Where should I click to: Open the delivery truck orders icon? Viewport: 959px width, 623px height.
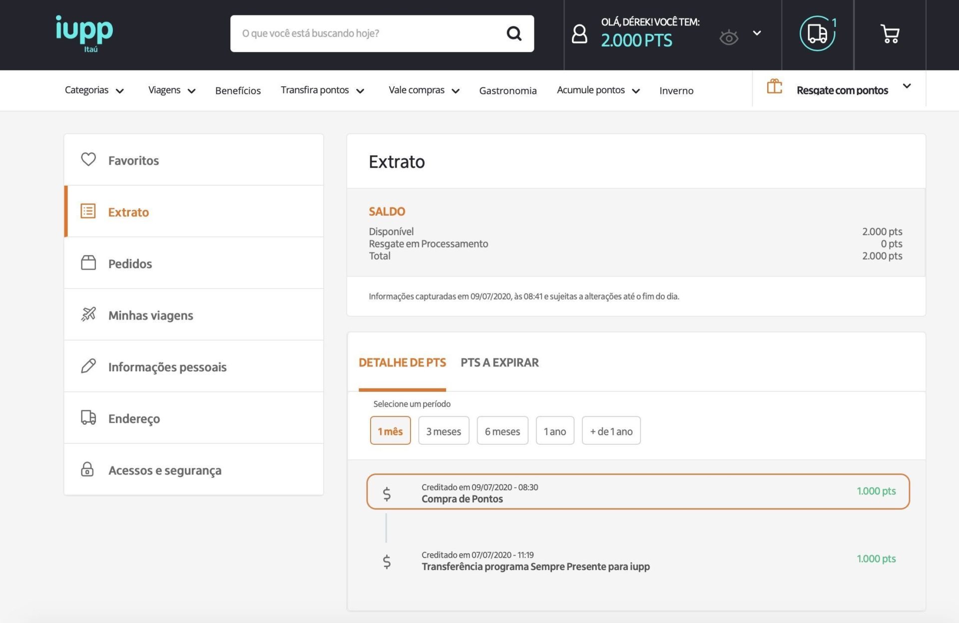(817, 33)
